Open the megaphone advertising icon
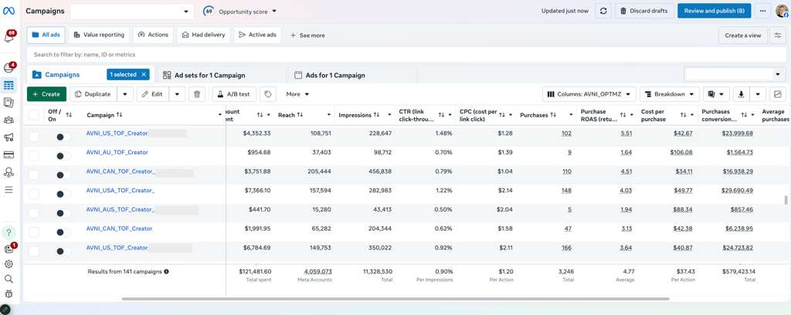The width and height of the screenshot is (791, 315). point(8,137)
